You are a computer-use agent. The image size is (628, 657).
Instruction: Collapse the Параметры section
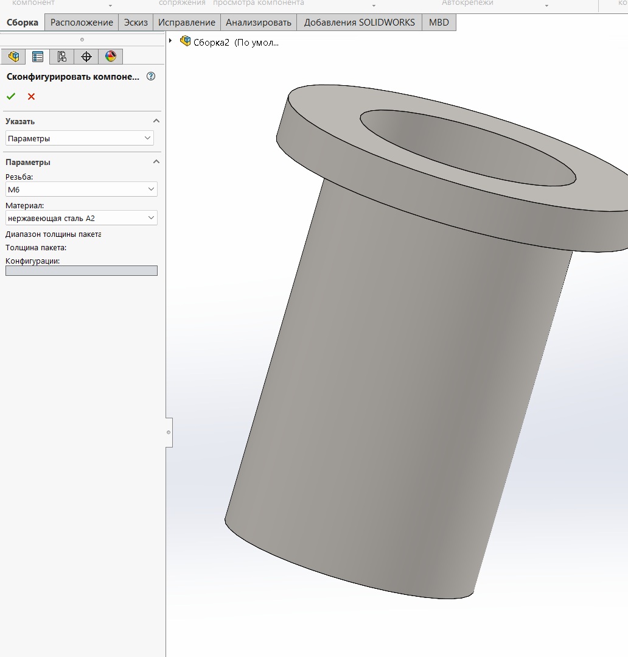[156, 162]
